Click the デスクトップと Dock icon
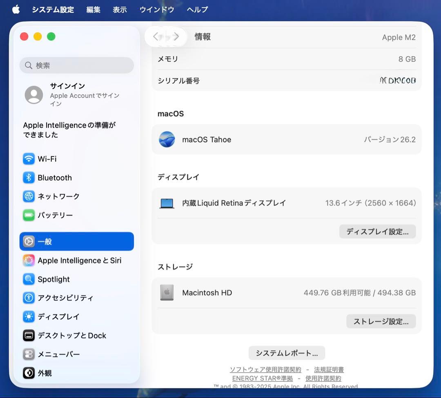Image resolution: width=441 pixels, height=398 pixels. pyautogui.click(x=29, y=335)
